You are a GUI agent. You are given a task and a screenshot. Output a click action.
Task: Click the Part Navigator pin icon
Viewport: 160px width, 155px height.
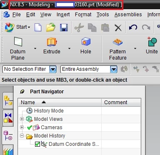point(22,92)
